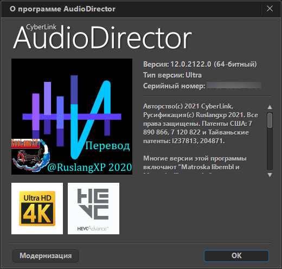This screenshot has height=269, width=282.
Task: Click the Тип версии: Ultra line
Action: click(x=172, y=75)
